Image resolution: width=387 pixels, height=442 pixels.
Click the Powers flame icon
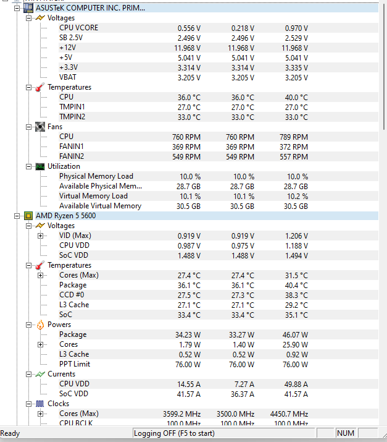[x=40, y=325]
